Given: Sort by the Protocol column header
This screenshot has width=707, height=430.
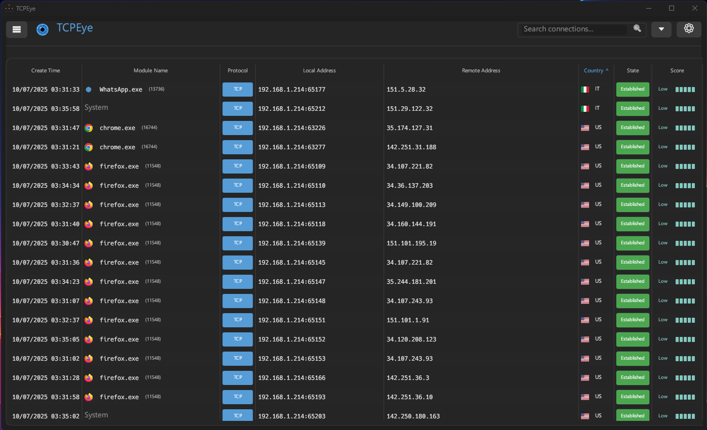Looking at the screenshot, I should 238,71.
